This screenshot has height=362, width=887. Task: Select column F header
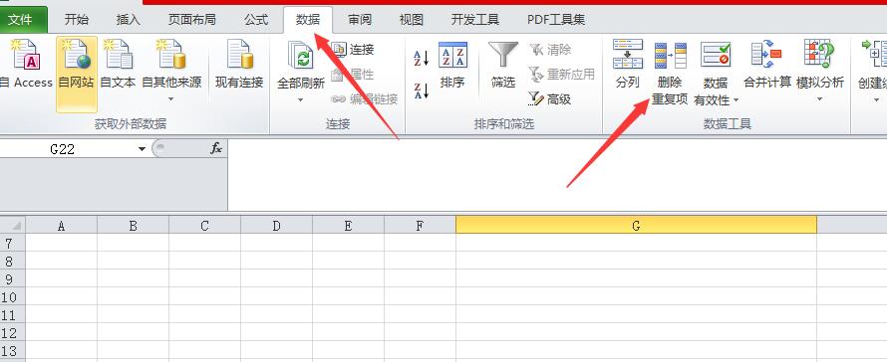[x=420, y=226]
